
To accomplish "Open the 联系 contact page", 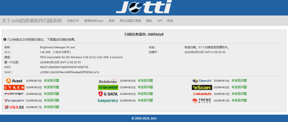I will pos(170,21).
